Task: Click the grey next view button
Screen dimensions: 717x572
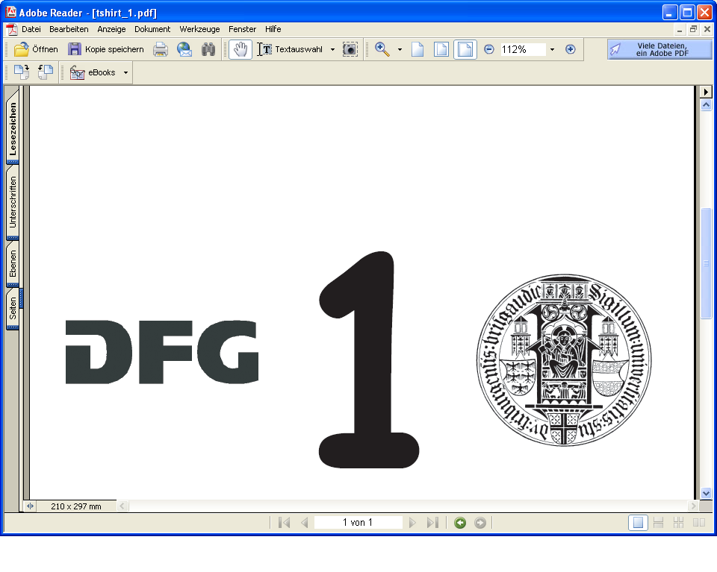Action: [x=480, y=523]
